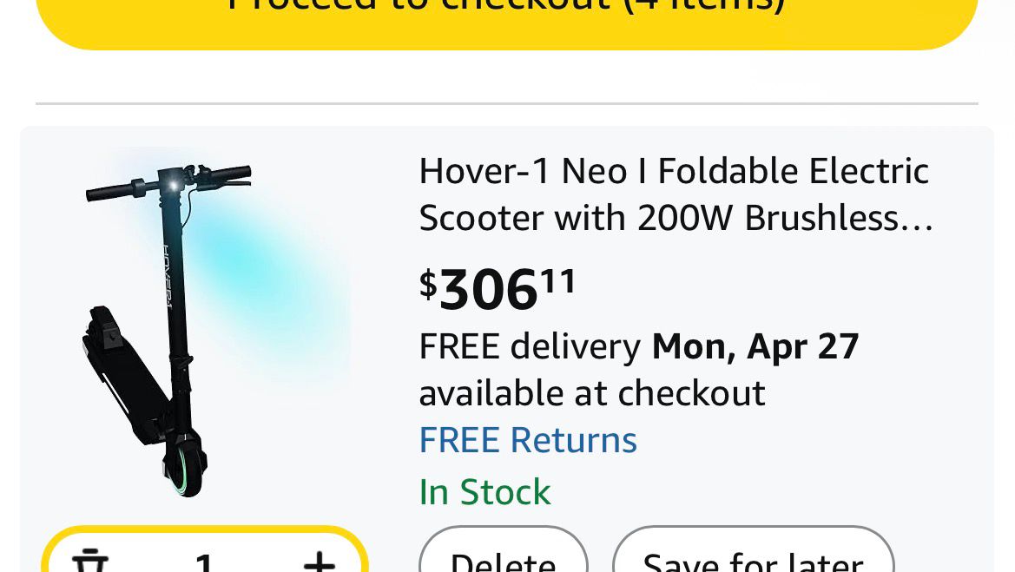Select the $306.11 price
Image resolution: width=1015 pixels, height=572 pixels.
pyautogui.click(x=498, y=289)
